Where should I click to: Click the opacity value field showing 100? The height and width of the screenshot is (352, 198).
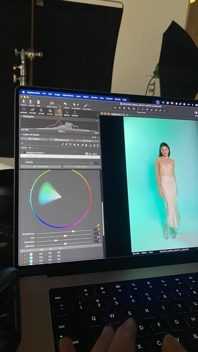click(97, 163)
